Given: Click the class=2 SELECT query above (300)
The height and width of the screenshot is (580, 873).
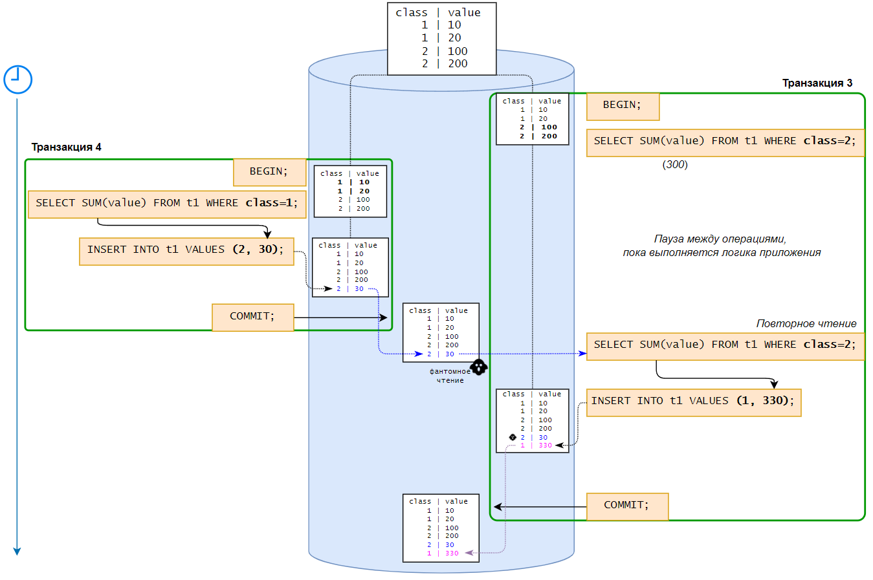Looking at the screenshot, I should [x=725, y=142].
